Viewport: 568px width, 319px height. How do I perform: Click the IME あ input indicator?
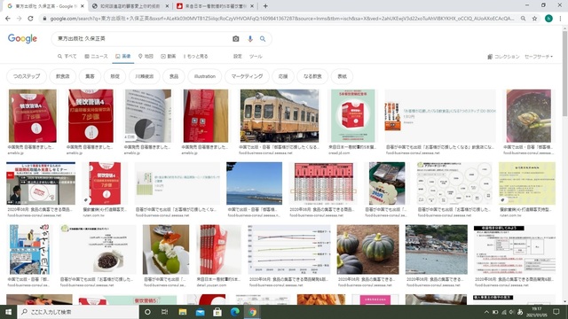pos(520,312)
